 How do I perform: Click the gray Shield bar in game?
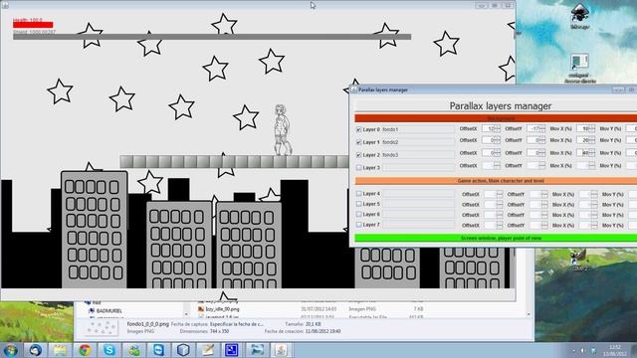coord(212,37)
